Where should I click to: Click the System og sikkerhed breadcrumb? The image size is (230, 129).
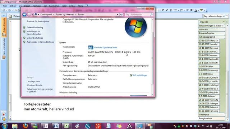click(x=65, y=15)
